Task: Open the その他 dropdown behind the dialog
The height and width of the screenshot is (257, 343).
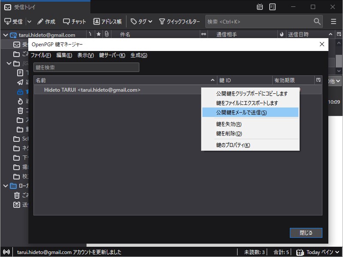Action: 334,81
